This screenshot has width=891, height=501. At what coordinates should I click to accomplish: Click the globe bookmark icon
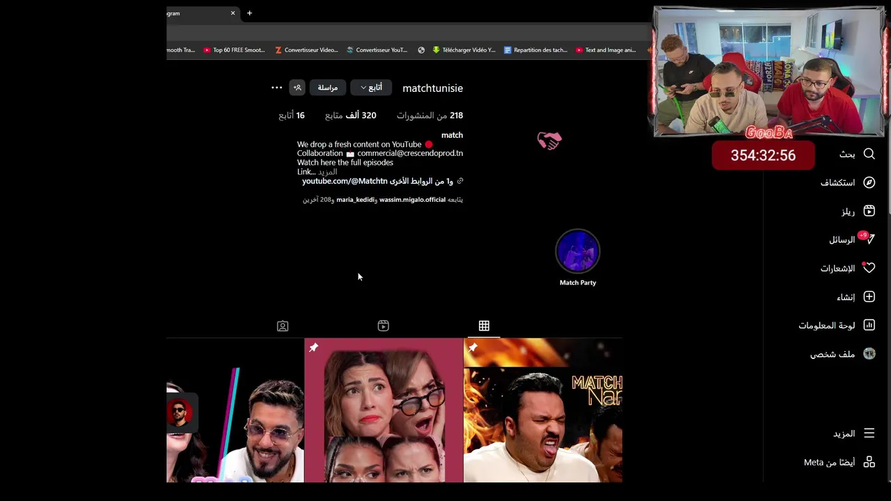tap(421, 50)
